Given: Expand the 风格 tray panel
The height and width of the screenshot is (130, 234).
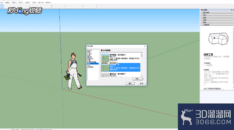Looking at the screenshot, I should pyautogui.click(x=216, y=20).
